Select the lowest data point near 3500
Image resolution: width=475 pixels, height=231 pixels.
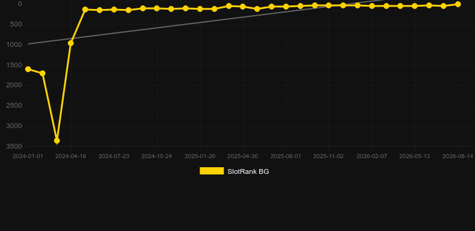point(57,141)
